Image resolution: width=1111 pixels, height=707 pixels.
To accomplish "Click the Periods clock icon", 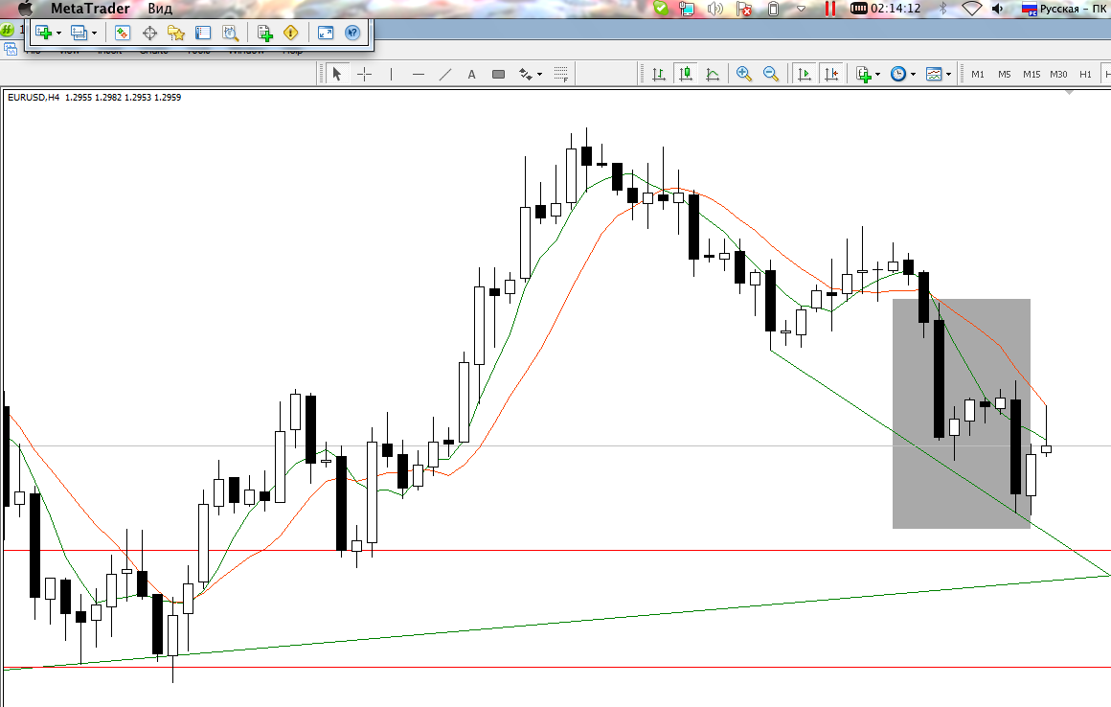I will [x=897, y=74].
